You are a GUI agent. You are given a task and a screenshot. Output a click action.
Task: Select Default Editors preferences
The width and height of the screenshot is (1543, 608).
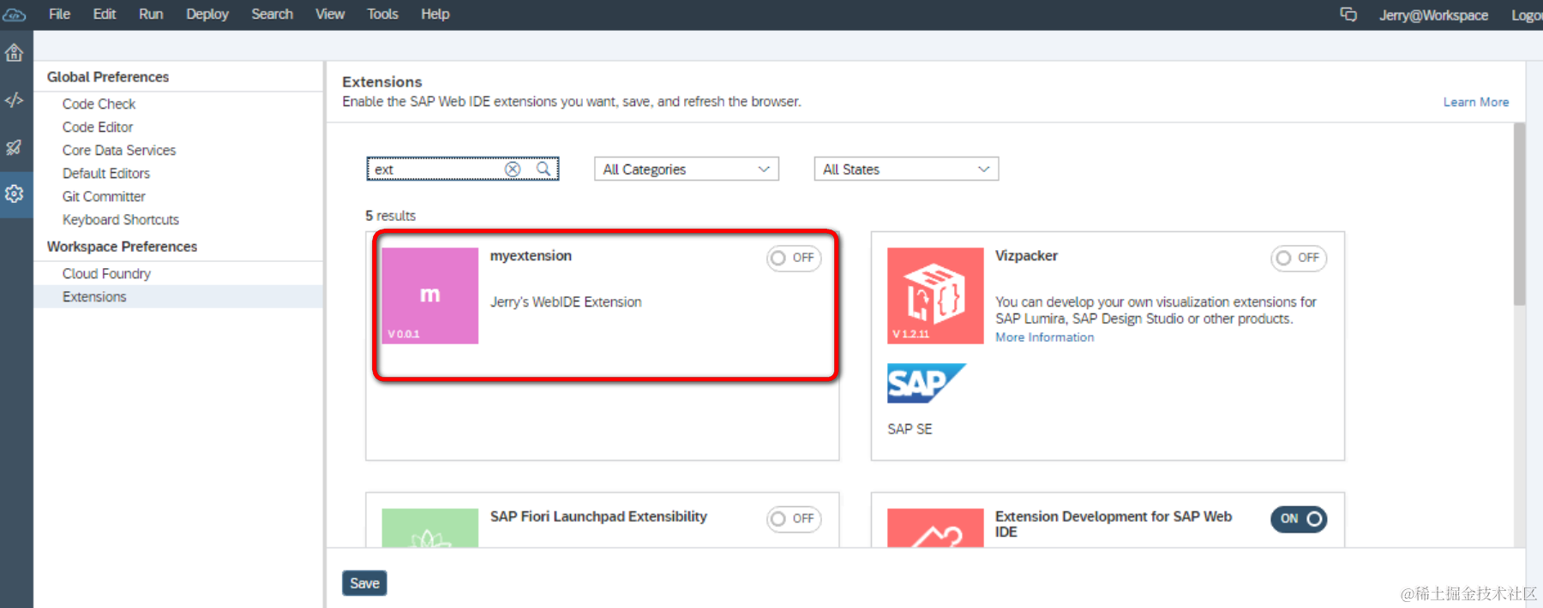(x=106, y=173)
